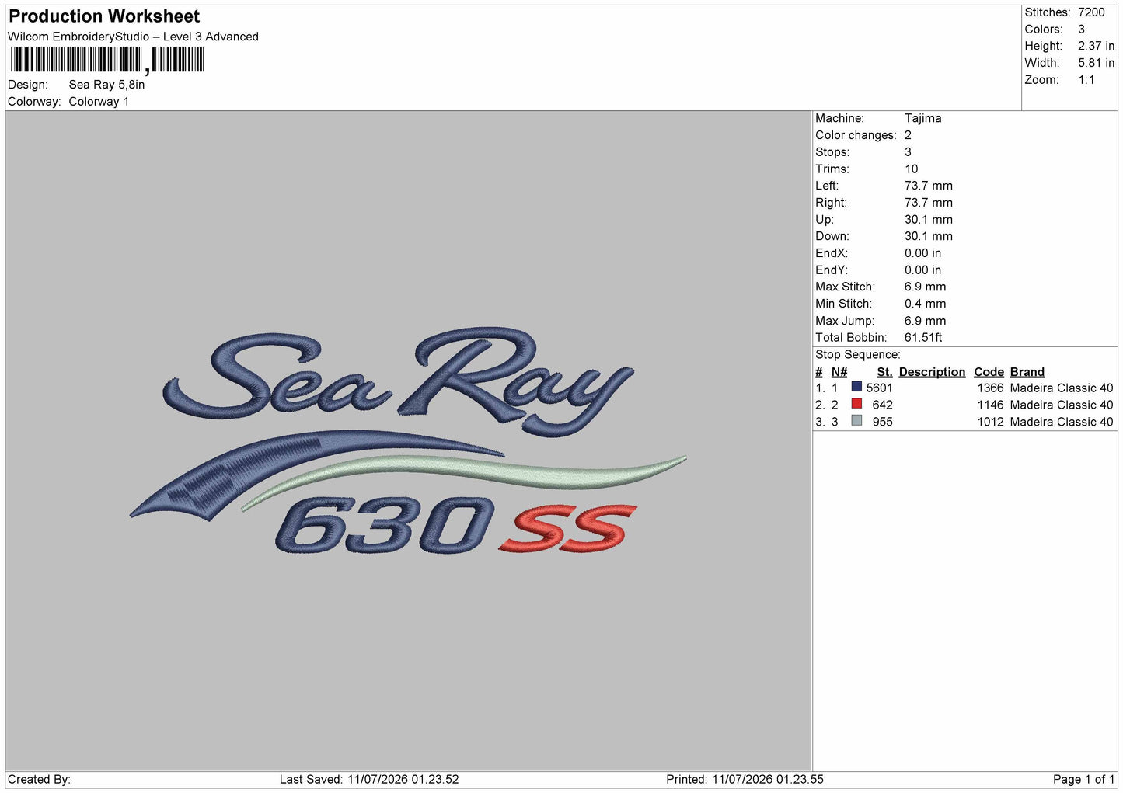Screen dimensions: 1123x793
Task: Click the gray thread swatch 955
Action: click(x=856, y=421)
